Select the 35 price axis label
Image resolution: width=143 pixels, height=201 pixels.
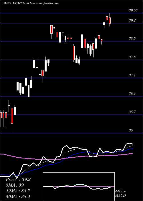[x=131, y=130]
